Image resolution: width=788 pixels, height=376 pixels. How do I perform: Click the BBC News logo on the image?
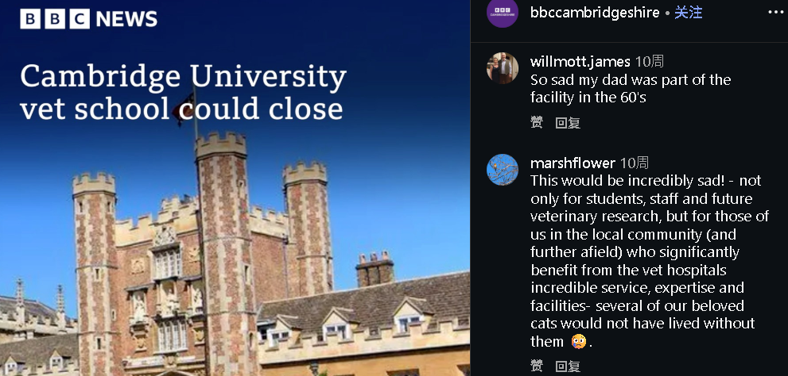click(x=88, y=20)
